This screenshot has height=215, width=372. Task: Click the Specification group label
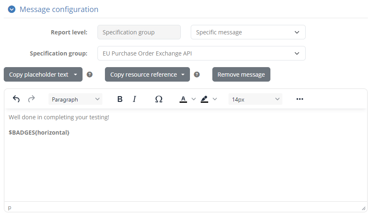pos(58,53)
